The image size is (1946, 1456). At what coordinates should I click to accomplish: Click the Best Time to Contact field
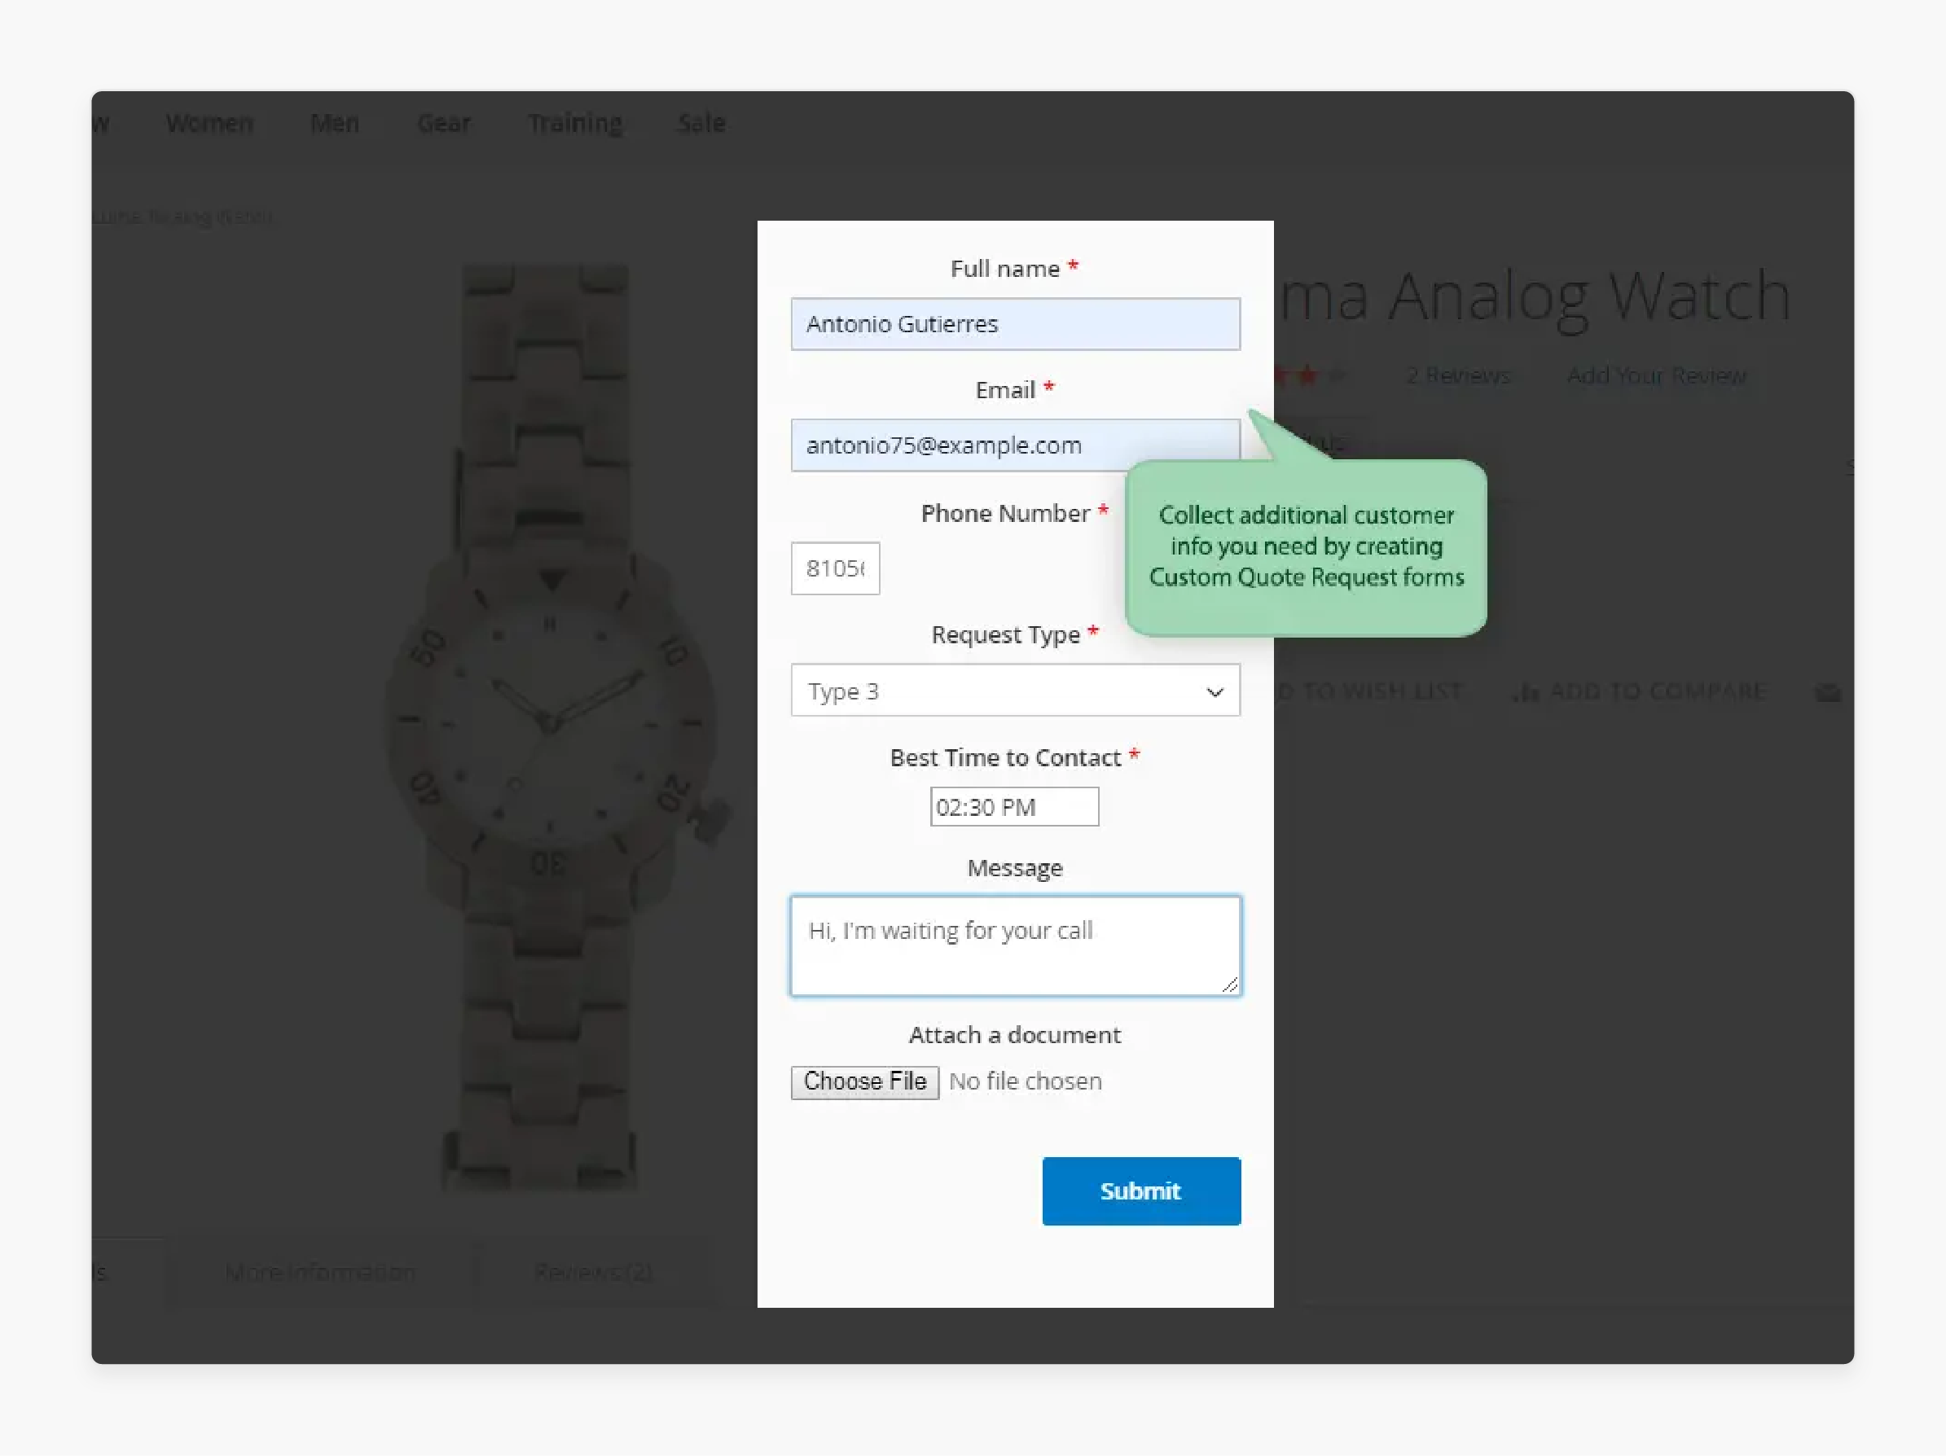[1014, 806]
